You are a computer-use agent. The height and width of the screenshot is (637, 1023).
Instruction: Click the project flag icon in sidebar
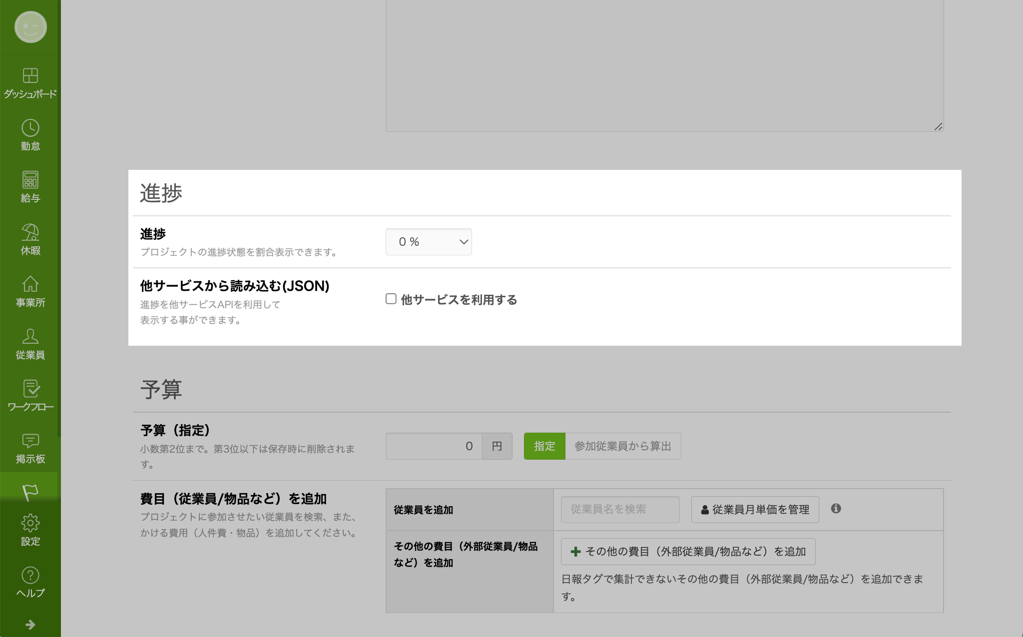tap(30, 492)
